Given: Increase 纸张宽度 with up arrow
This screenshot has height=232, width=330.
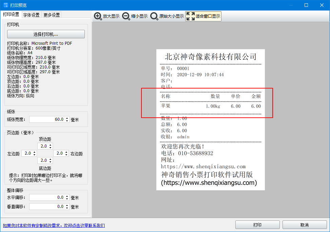Looking at the screenshot, I should 67,118.
